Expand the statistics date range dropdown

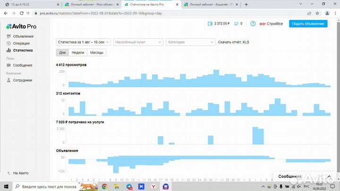click(x=83, y=42)
